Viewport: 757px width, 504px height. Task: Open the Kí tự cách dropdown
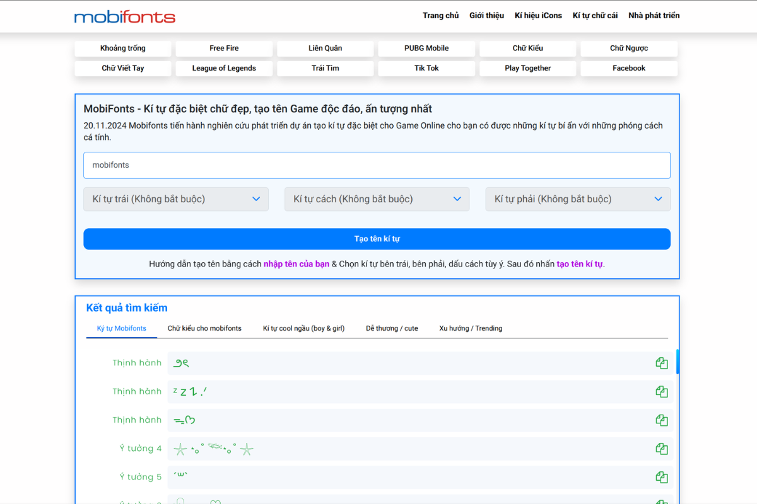point(377,199)
